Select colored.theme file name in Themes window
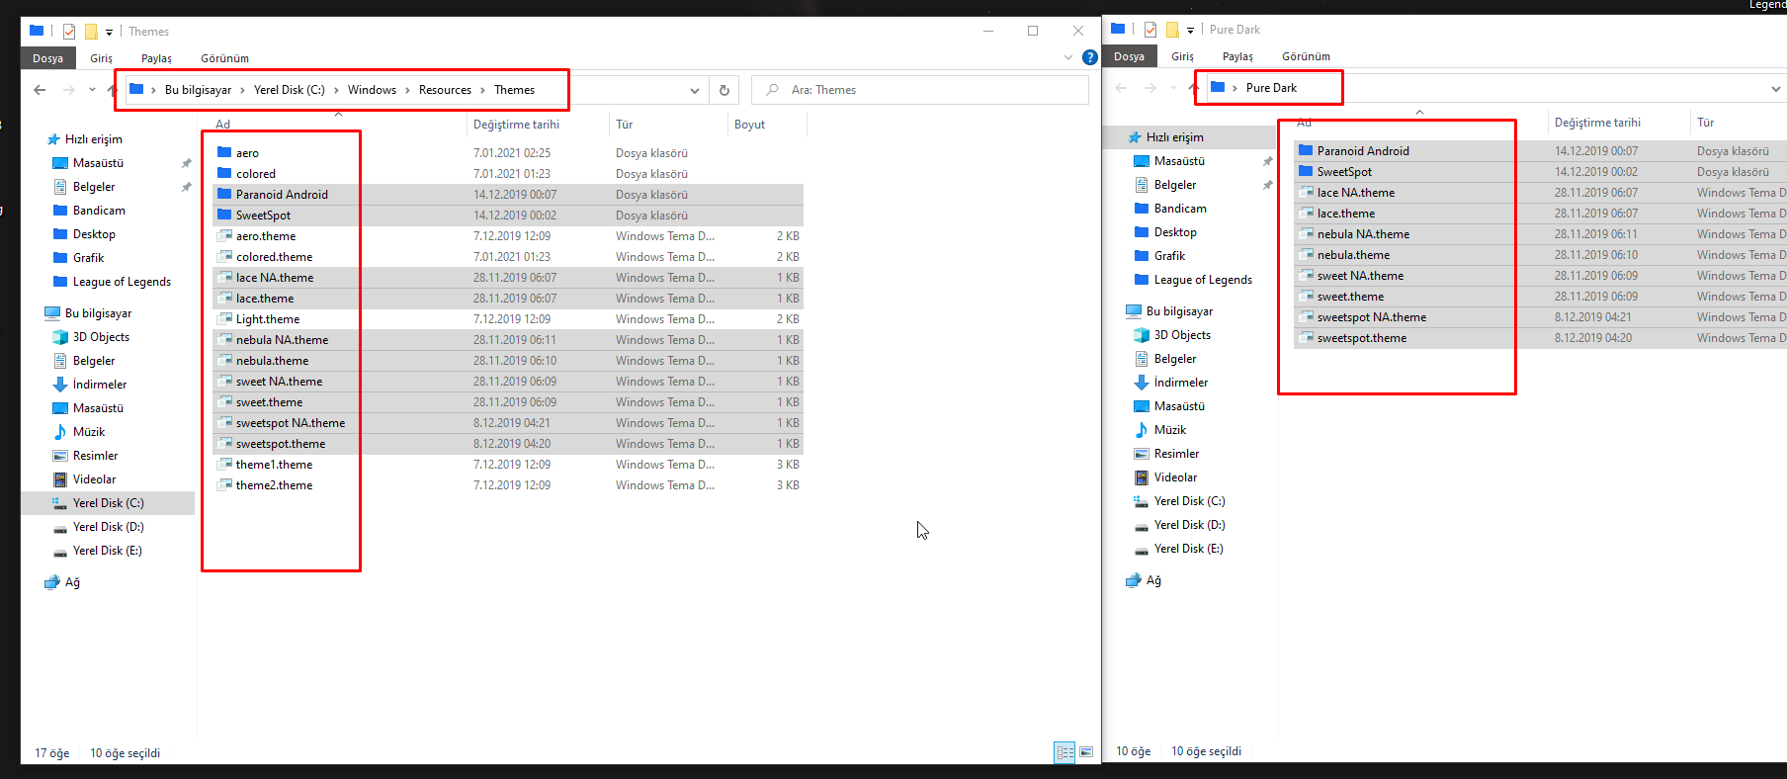The width and height of the screenshot is (1787, 779). [x=274, y=257]
